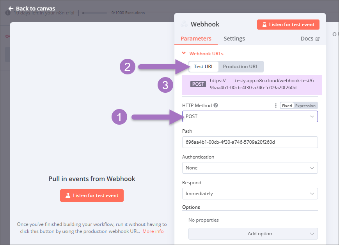Select the Parameters tab
Image resolution: width=339 pixels, height=245 pixels.
pos(196,39)
